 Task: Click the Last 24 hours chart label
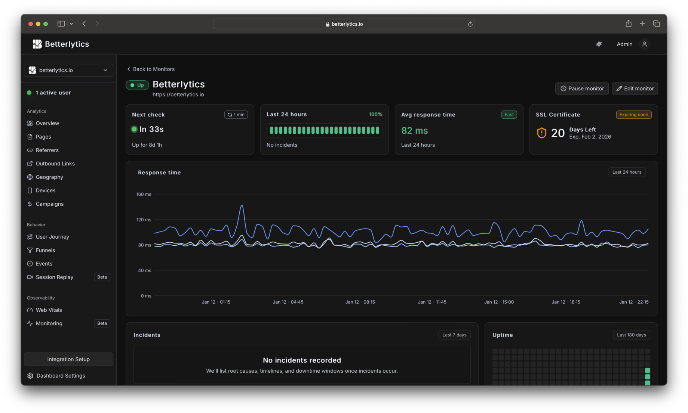[627, 172]
